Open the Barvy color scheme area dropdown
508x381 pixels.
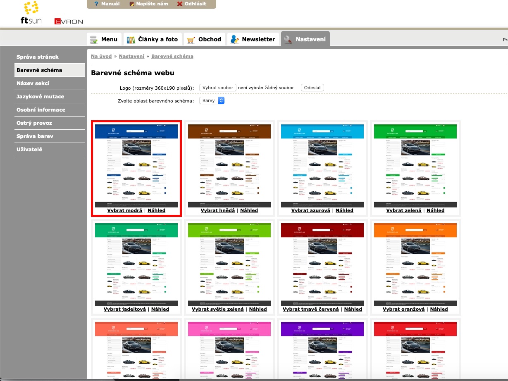tap(212, 100)
